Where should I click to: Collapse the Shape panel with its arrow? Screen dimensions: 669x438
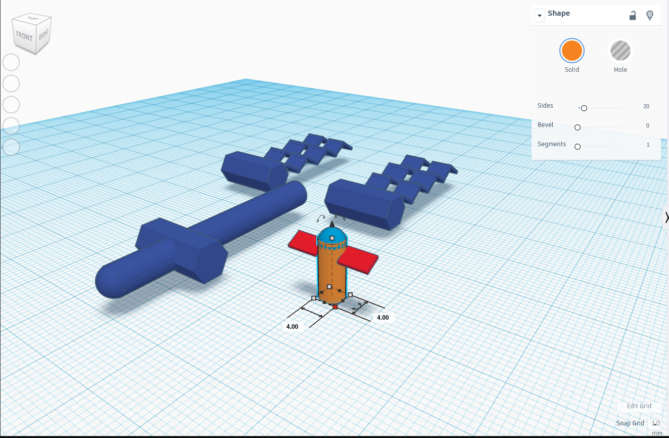tap(540, 15)
